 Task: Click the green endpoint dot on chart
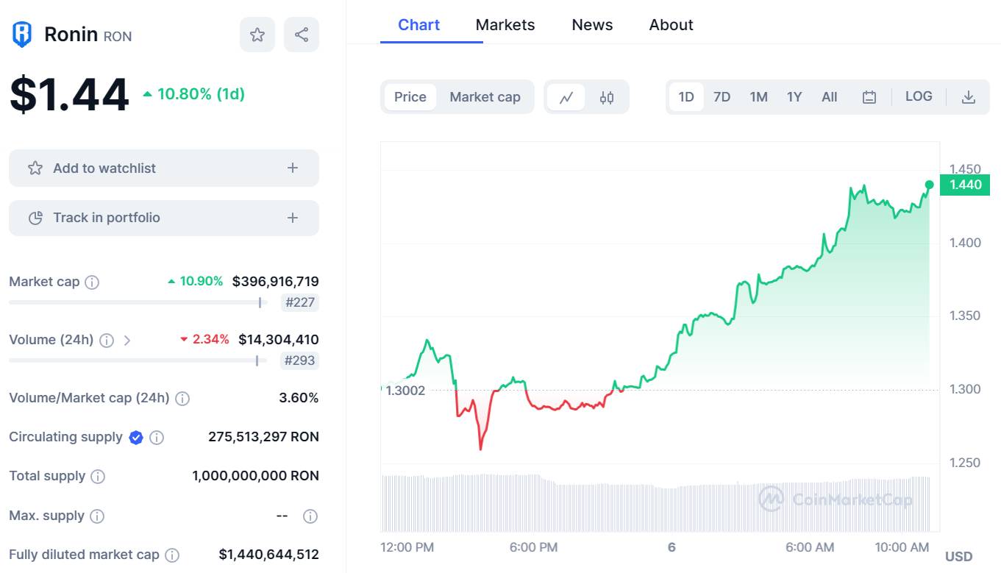coord(930,185)
